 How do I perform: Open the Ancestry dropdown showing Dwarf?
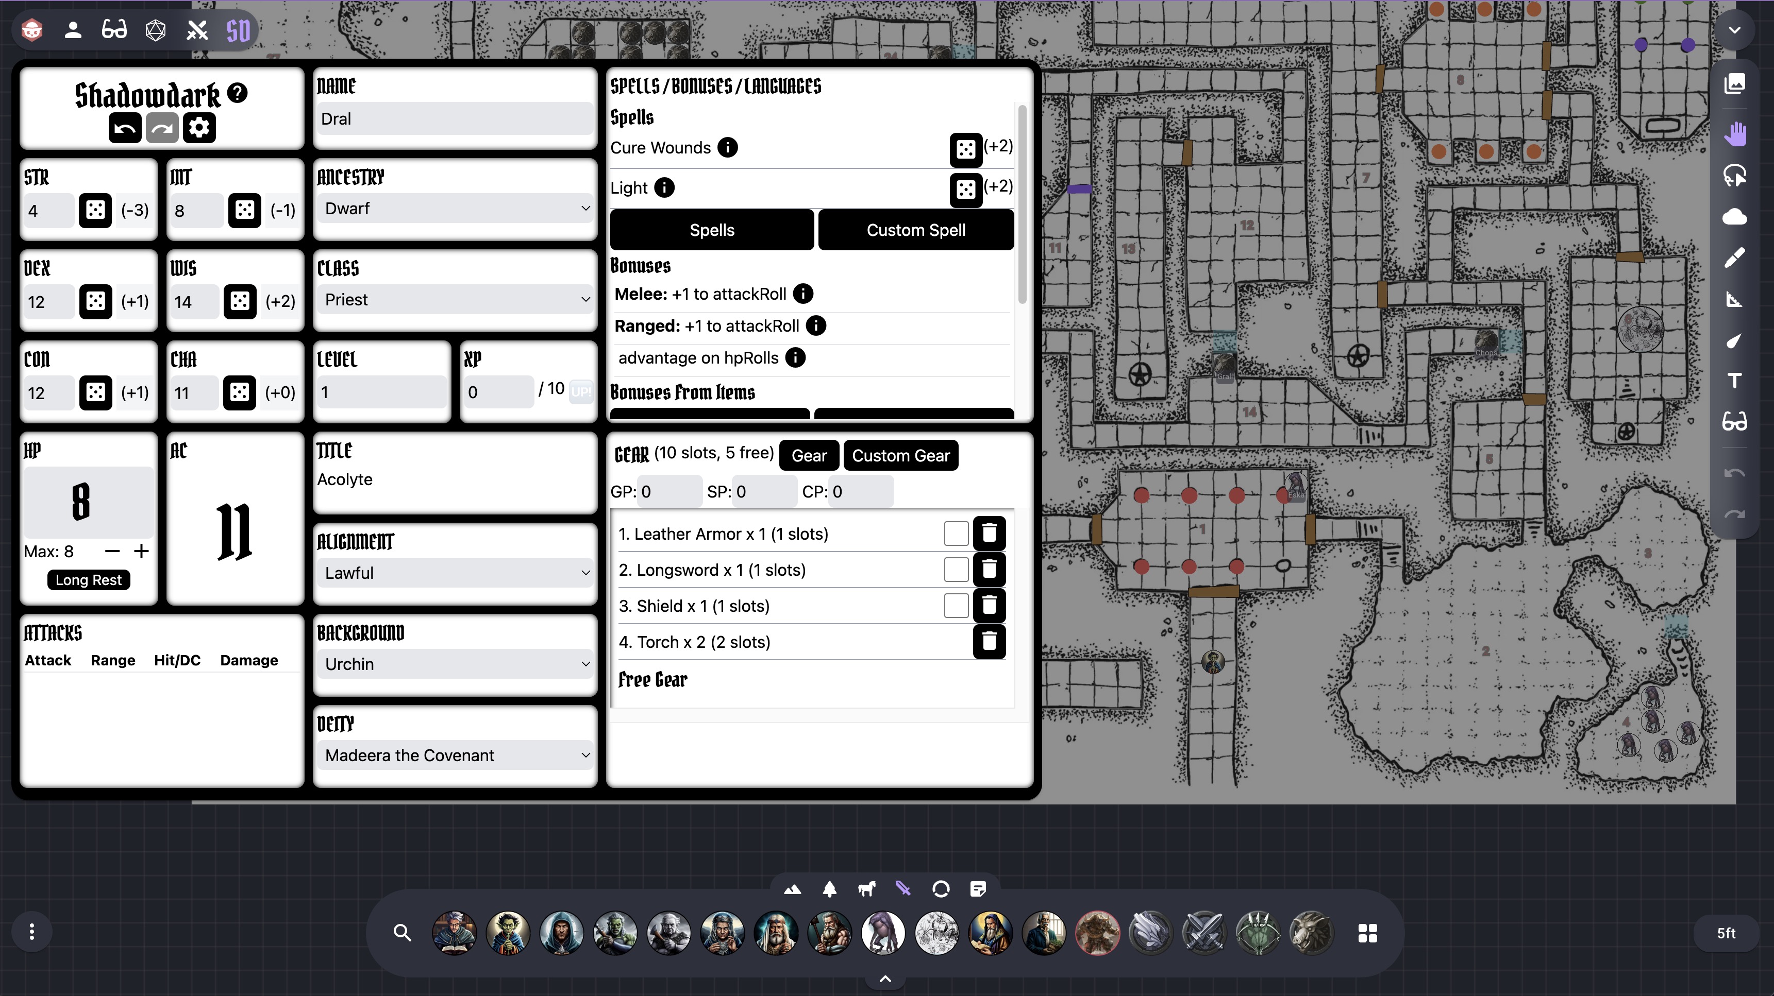tap(455, 209)
